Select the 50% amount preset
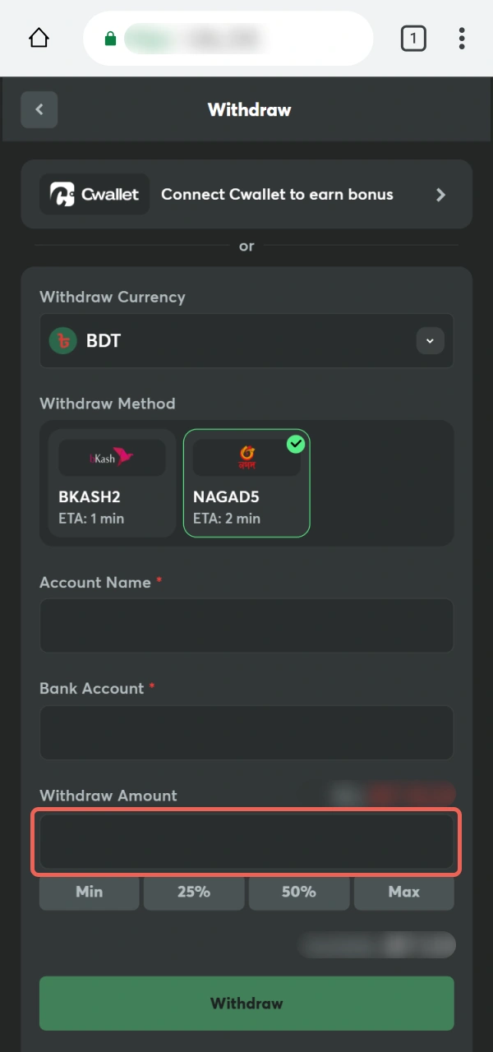 coord(299,892)
